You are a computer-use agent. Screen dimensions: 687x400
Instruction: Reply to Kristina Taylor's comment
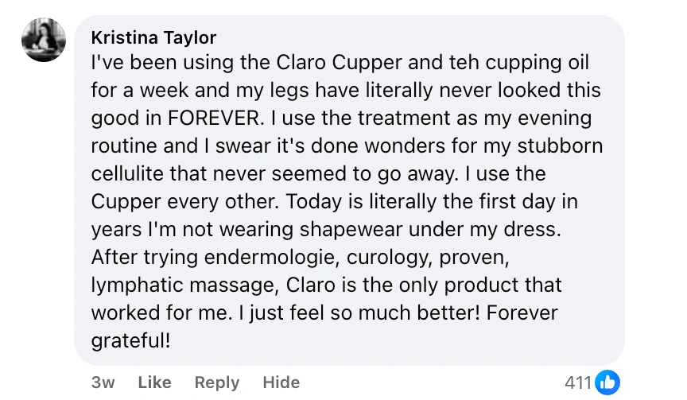pos(217,383)
